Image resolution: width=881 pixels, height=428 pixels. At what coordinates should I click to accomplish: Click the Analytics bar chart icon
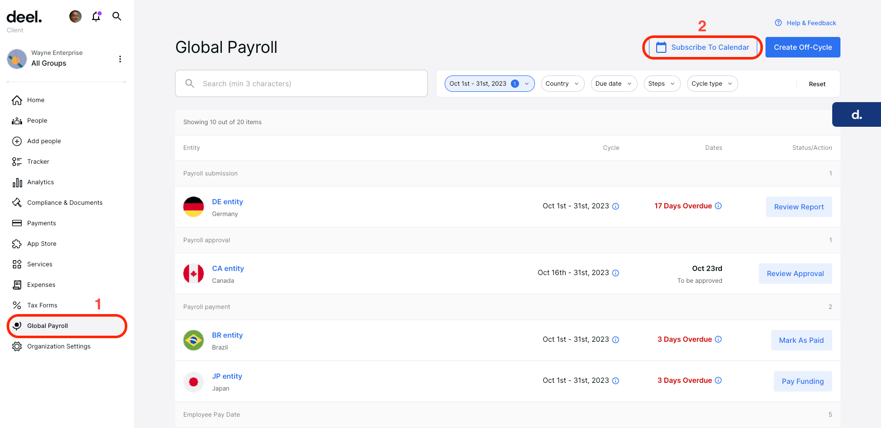pyautogui.click(x=17, y=182)
